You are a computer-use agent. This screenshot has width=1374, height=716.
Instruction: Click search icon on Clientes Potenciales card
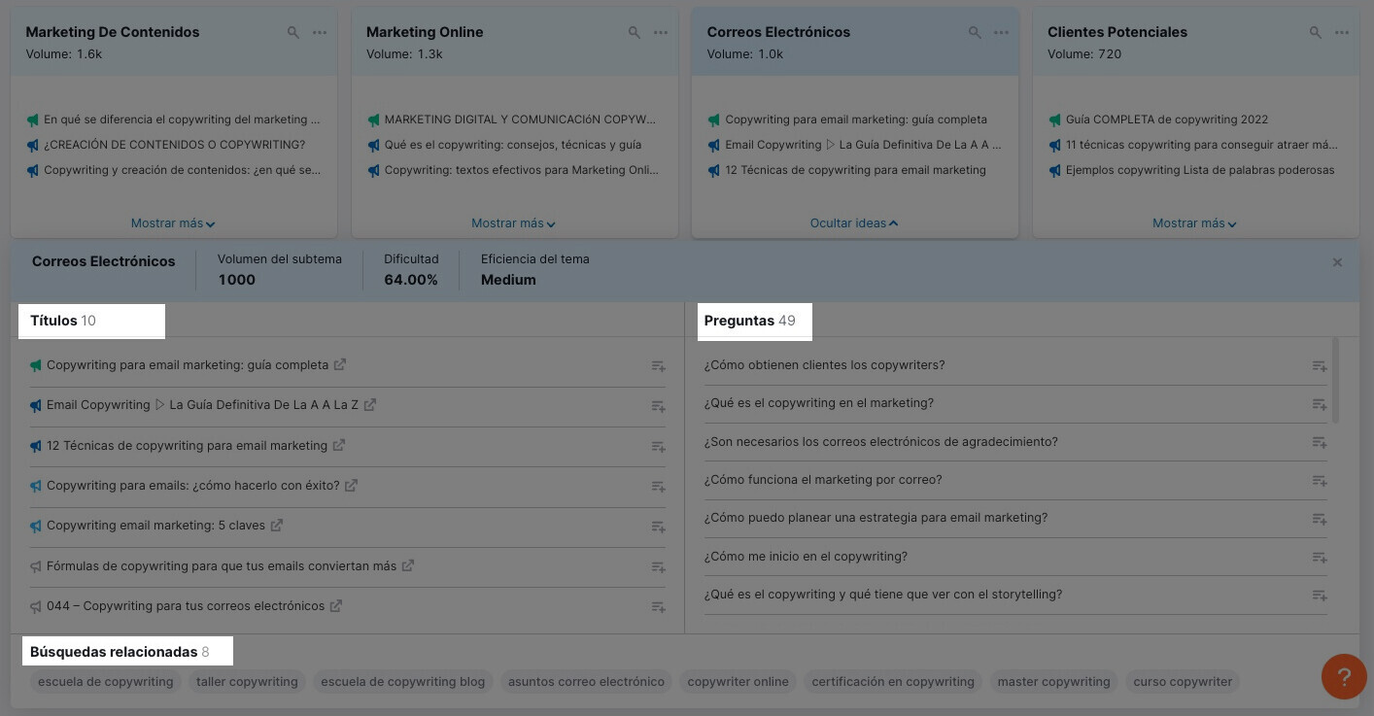pyautogui.click(x=1315, y=33)
